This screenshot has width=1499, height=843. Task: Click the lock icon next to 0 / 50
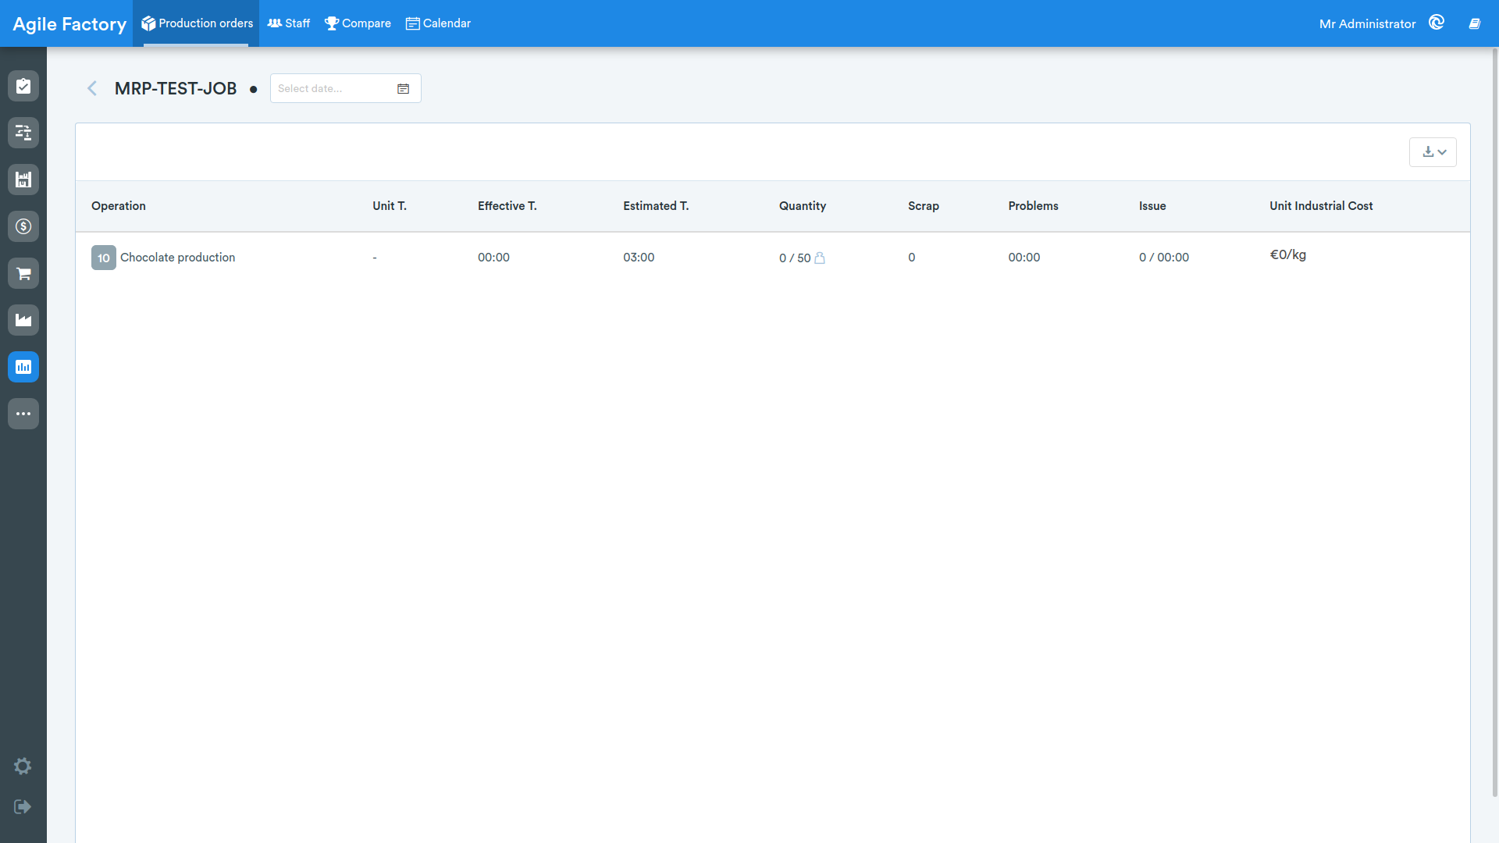point(820,258)
